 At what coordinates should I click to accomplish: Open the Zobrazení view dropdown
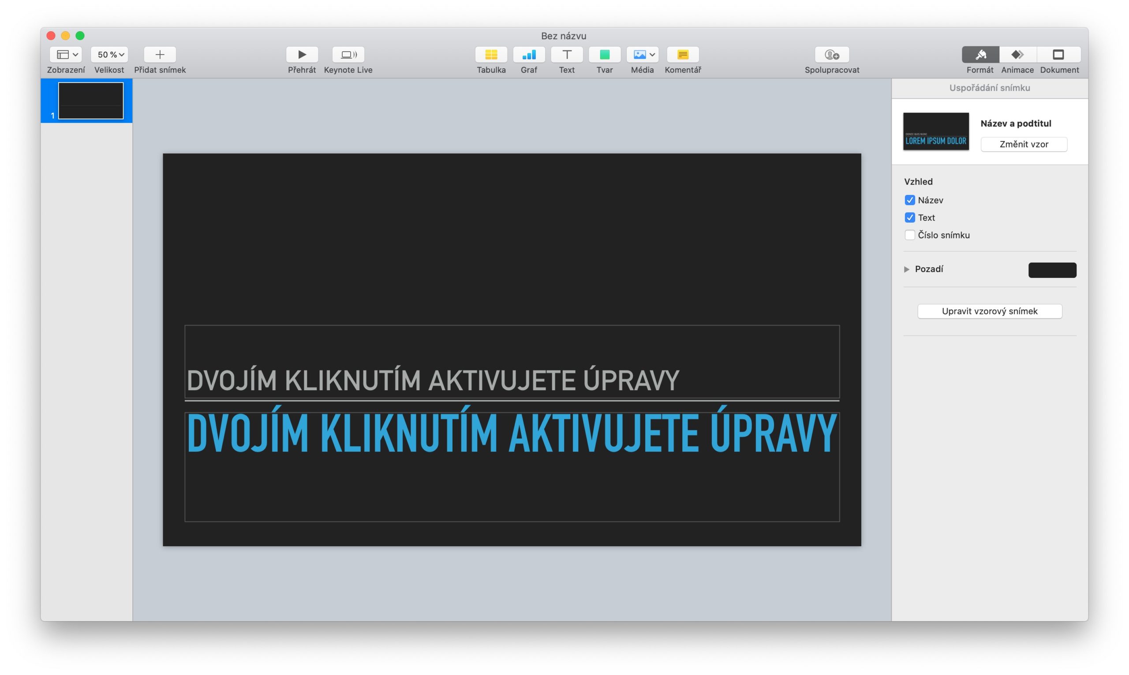66,55
